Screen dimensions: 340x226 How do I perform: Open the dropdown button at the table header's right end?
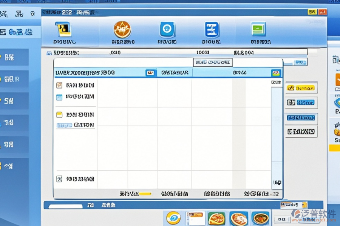276,73
